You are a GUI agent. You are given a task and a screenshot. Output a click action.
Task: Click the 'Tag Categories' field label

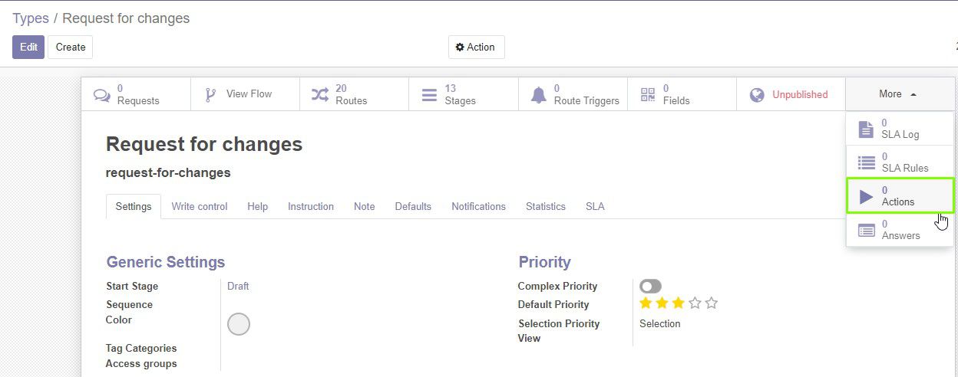[141, 348]
